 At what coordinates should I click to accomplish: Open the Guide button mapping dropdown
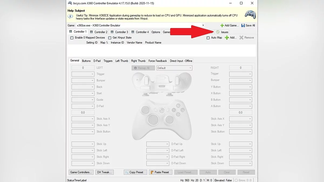(x=83, y=100)
